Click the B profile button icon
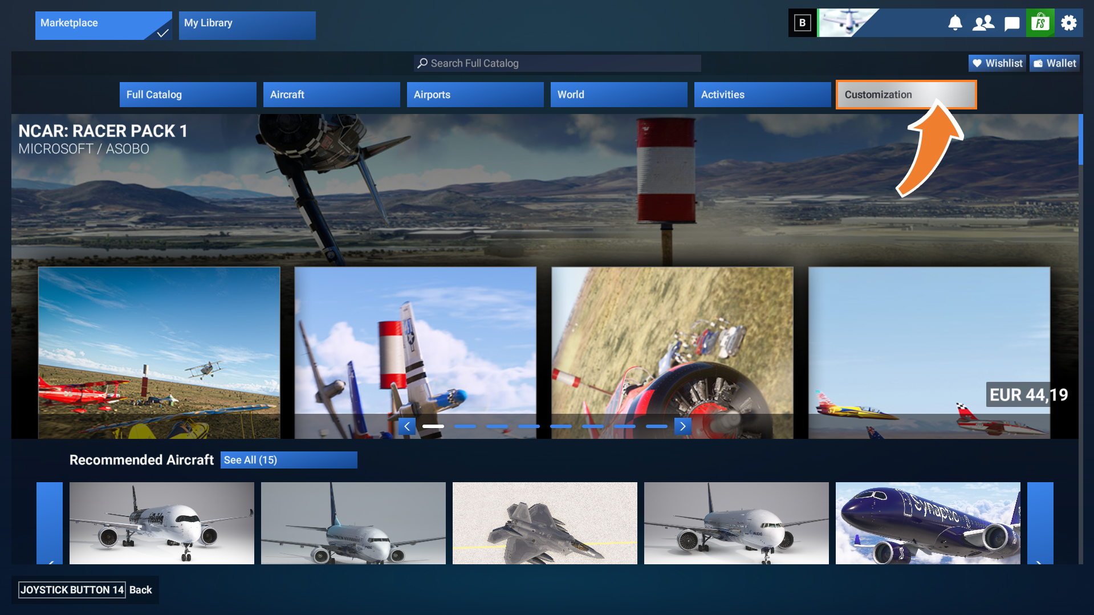This screenshot has width=1094, height=615. [803, 23]
